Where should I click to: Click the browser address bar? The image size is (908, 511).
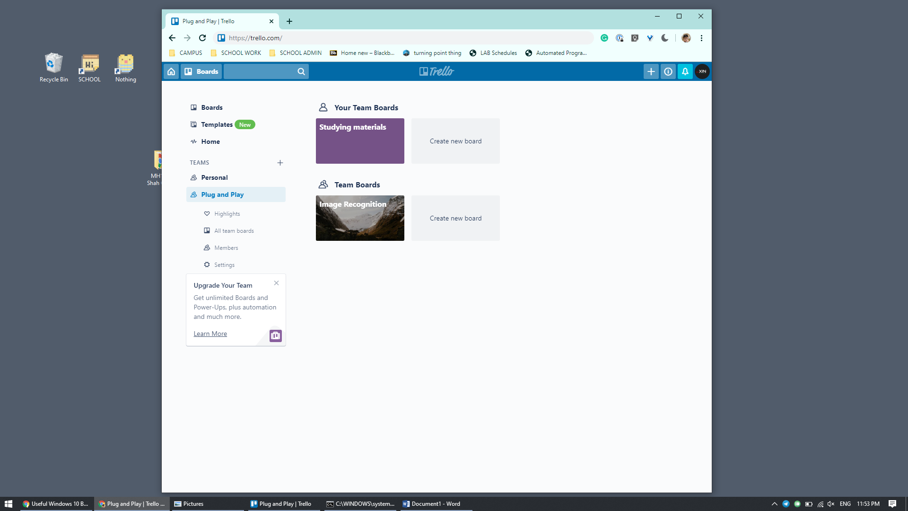pos(378,38)
